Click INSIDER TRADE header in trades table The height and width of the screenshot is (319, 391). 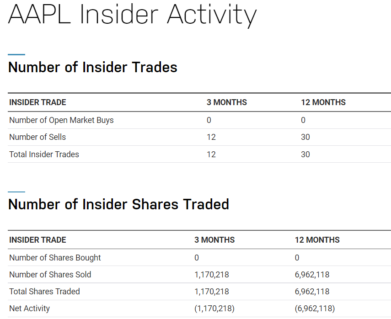(x=37, y=102)
